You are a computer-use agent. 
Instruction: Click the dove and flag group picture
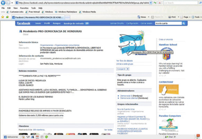coord(132,43)
